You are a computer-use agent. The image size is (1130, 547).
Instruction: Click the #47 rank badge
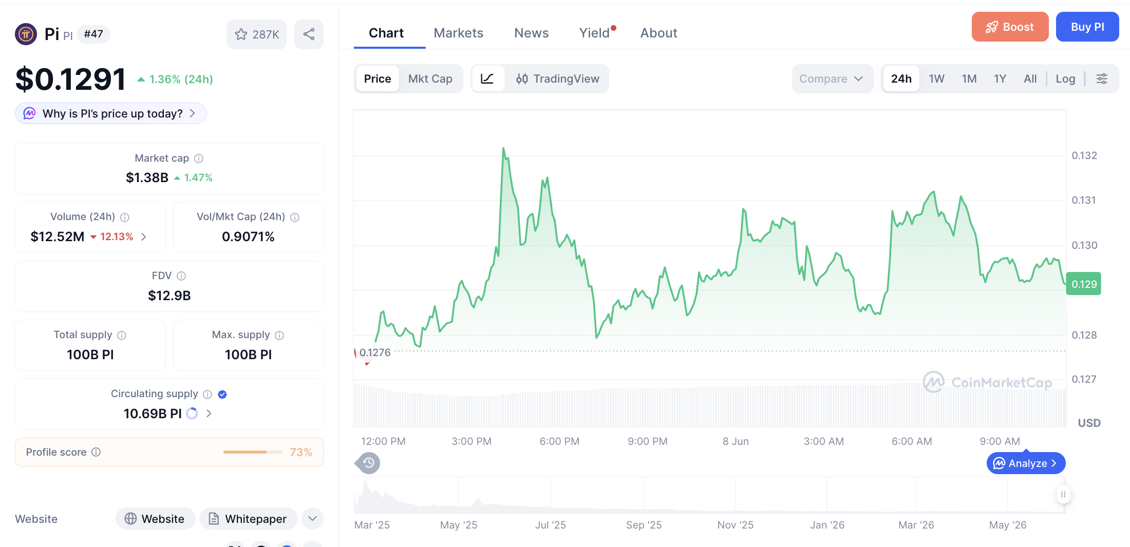pyautogui.click(x=93, y=34)
